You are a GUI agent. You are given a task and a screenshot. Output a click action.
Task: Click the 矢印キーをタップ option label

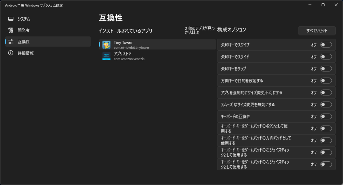tap(233, 69)
